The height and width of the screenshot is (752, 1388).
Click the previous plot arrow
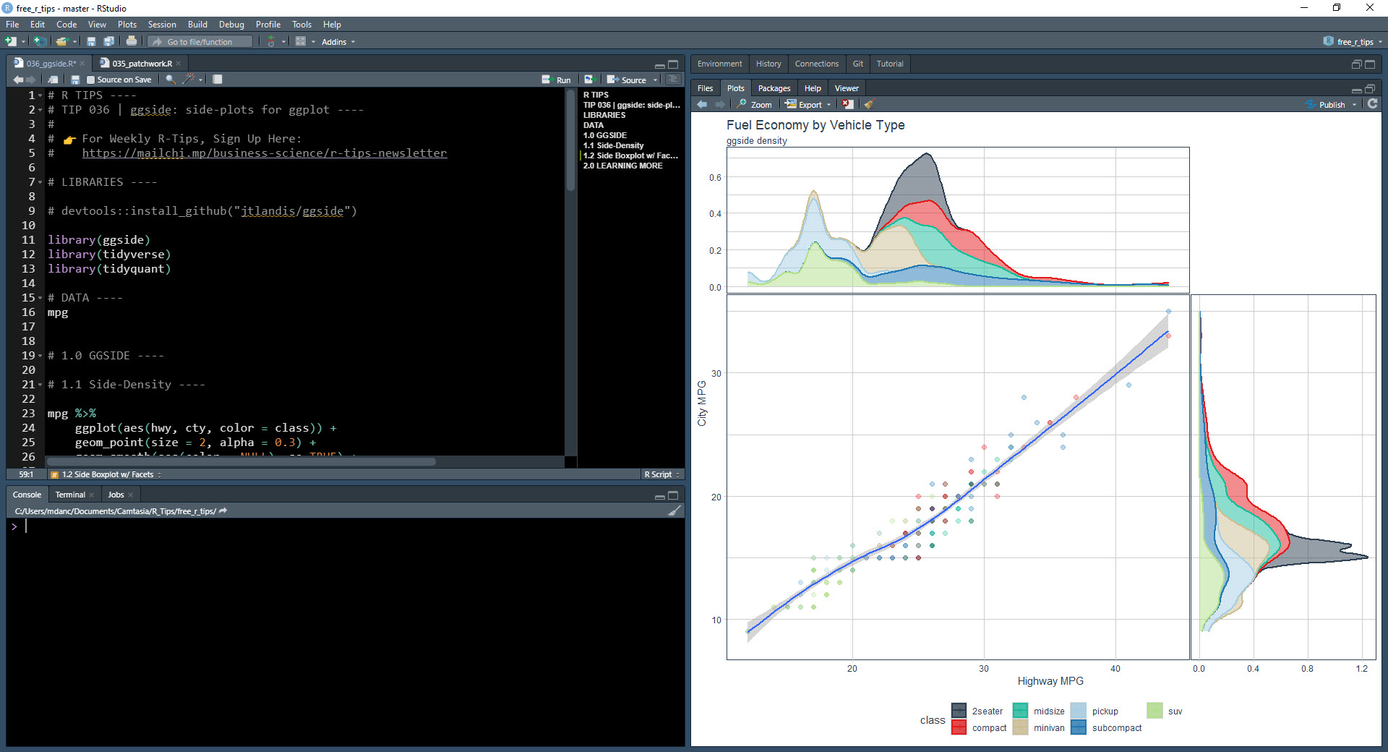pos(702,104)
